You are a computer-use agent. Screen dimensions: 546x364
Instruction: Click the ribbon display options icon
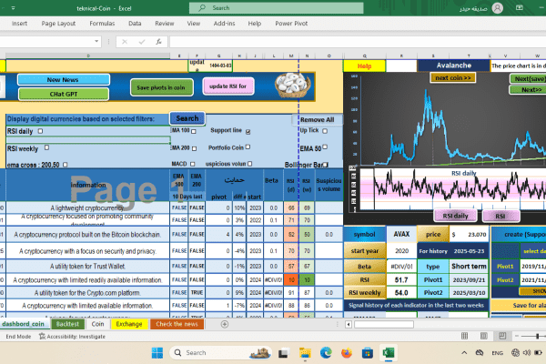520,7
